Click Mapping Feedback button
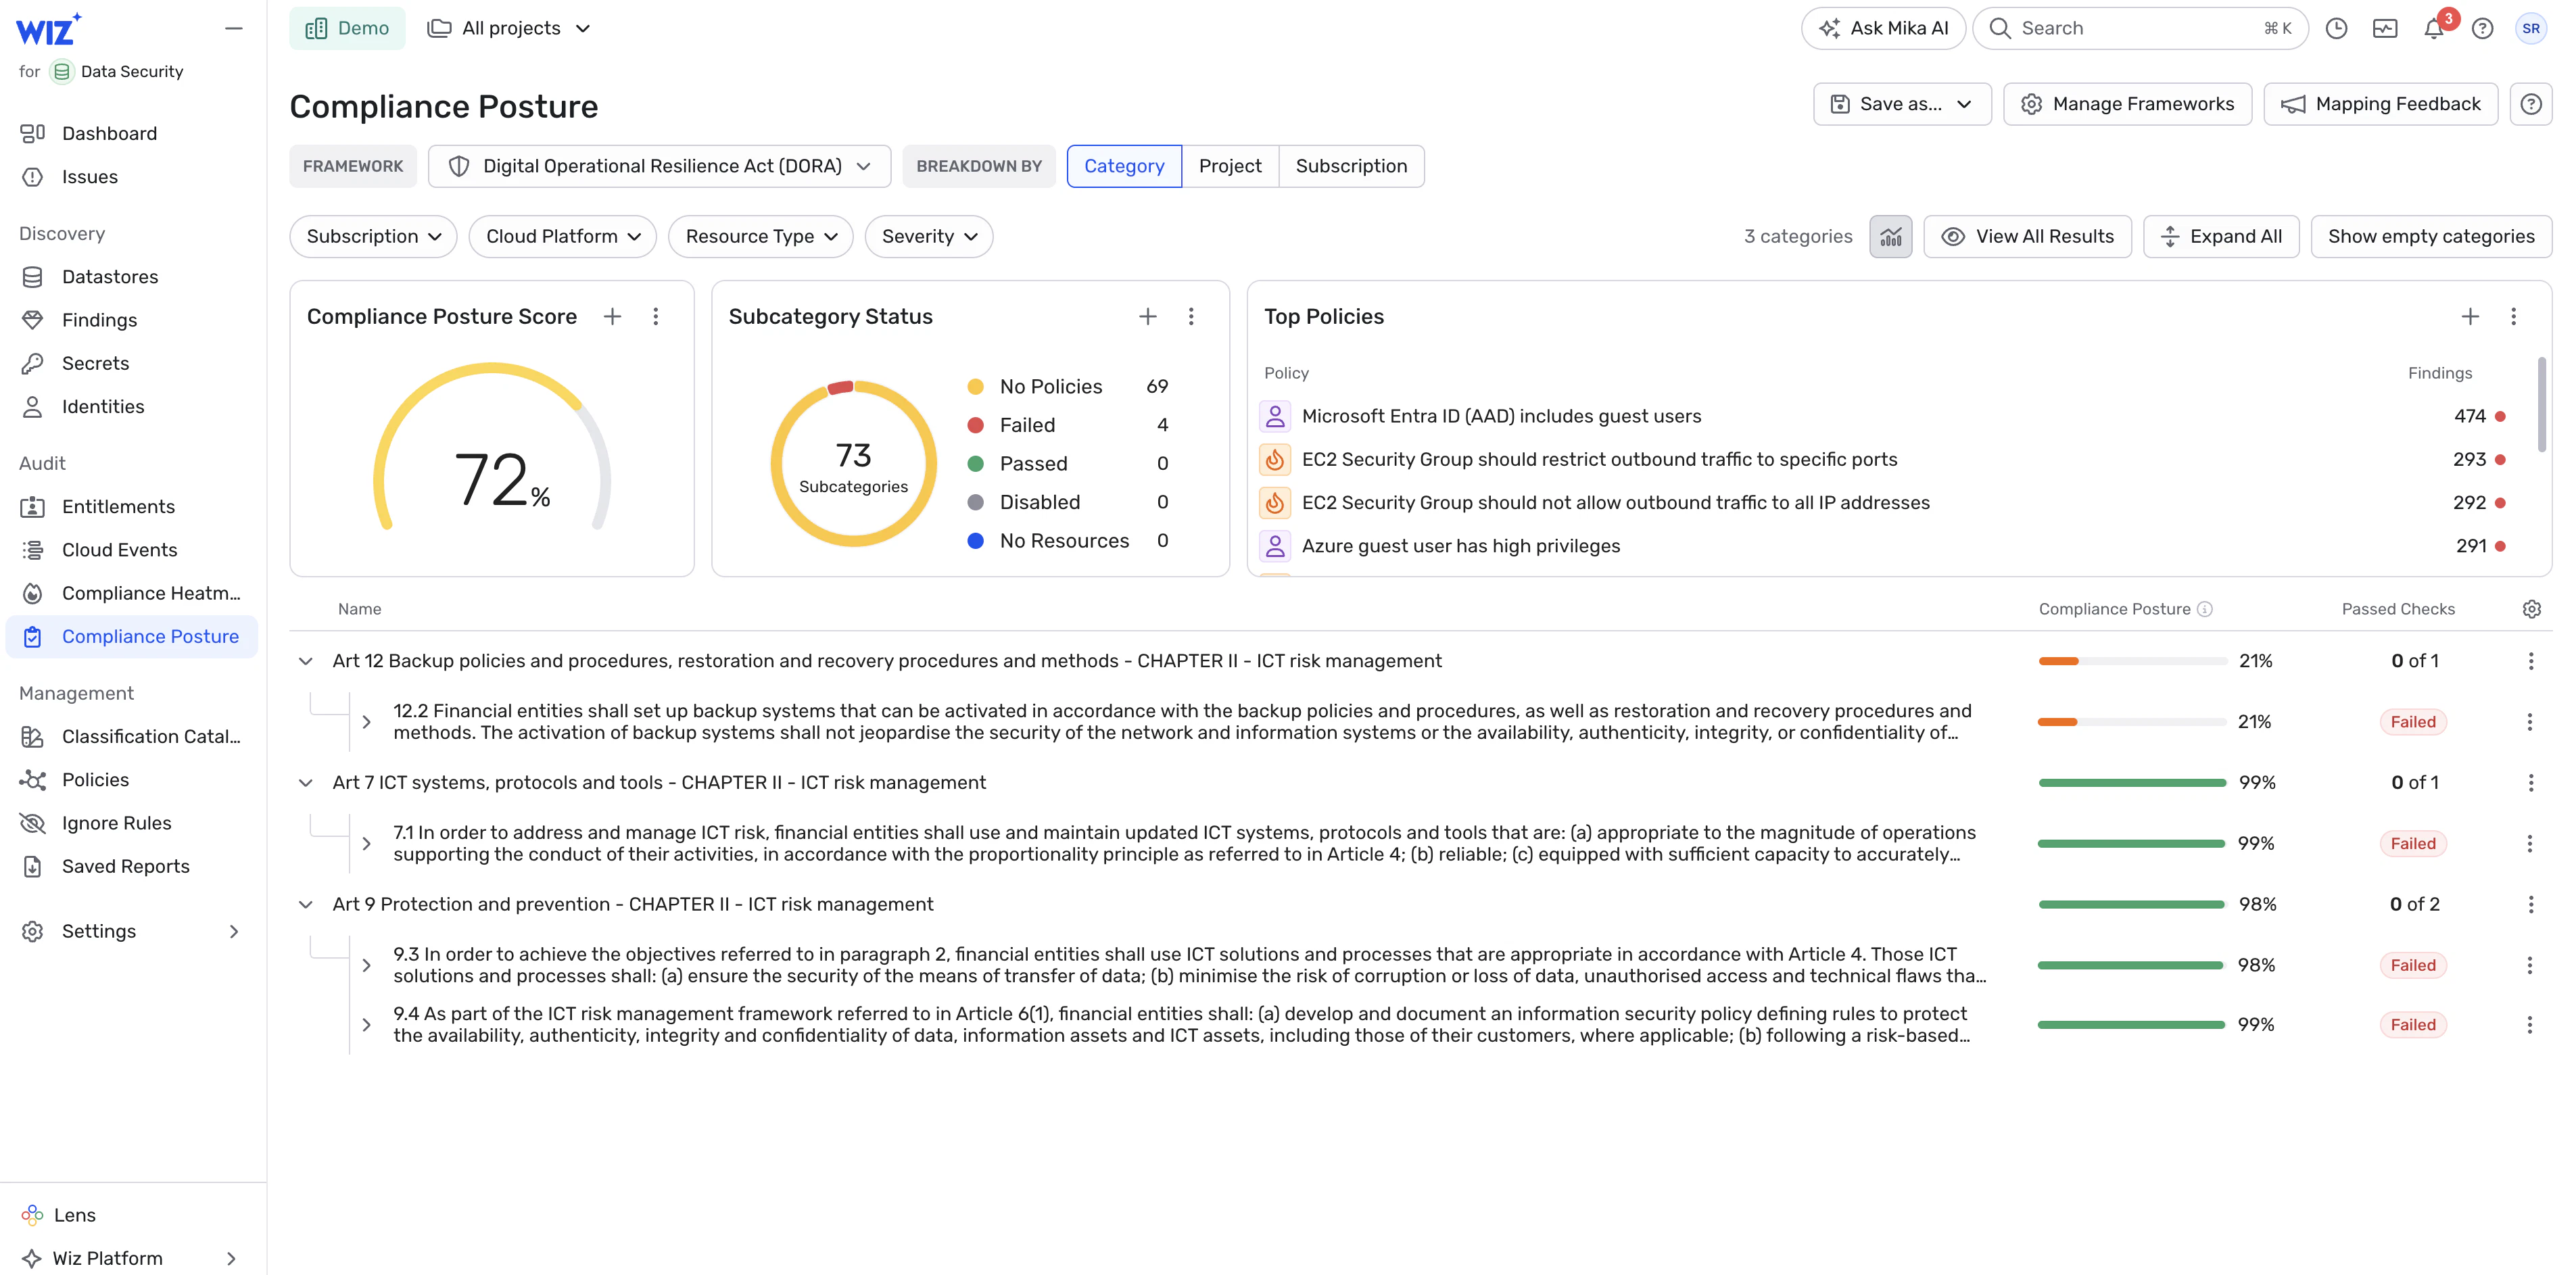2576x1275 pixels. coord(2380,104)
